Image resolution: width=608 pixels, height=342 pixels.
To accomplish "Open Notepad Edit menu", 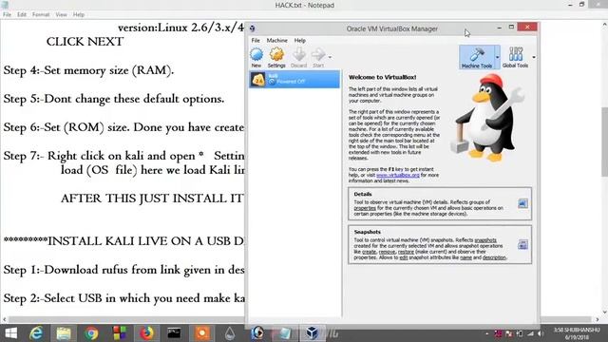I will click(22, 14).
